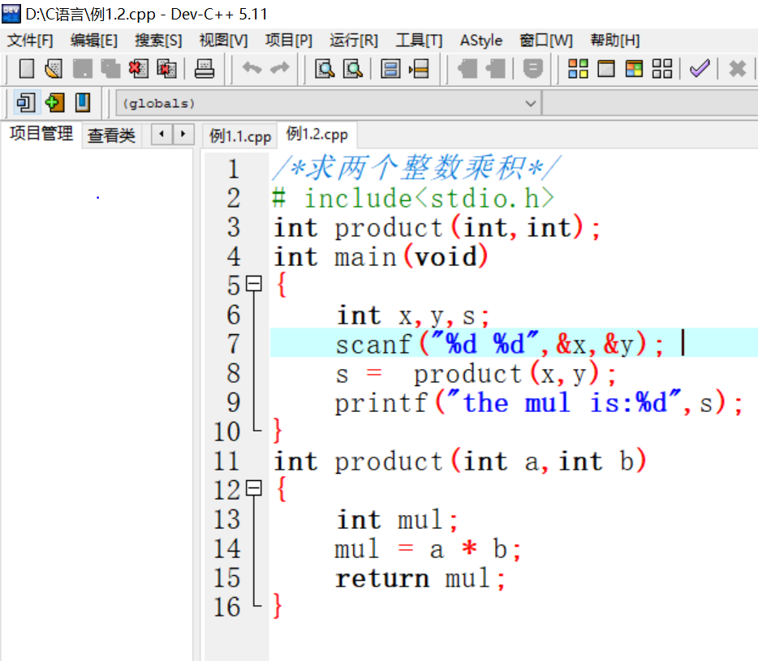Click the 'int x,y,s;' declaration on line 6
Image resolution: width=758 pixels, height=661 pixels.
(x=413, y=315)
